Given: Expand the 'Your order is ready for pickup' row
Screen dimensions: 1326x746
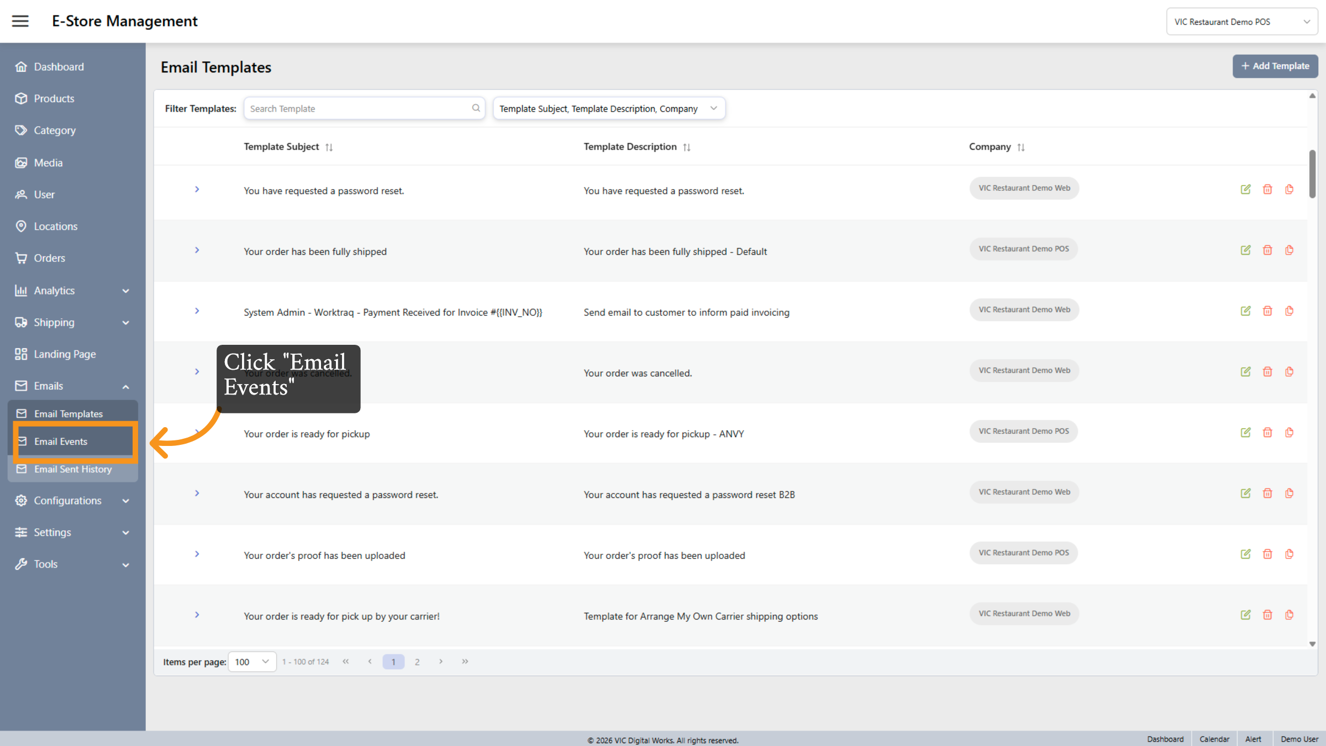Looking at the screenshot, I should [x=197, y=433].
